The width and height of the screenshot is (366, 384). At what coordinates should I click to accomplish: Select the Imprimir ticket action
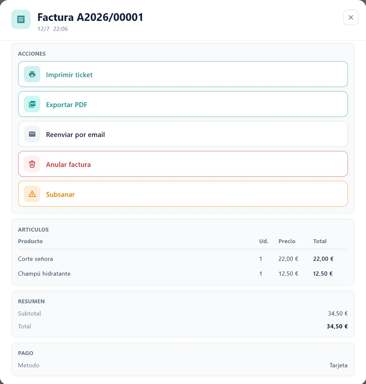pyautogui.click(x=183, y=74)
